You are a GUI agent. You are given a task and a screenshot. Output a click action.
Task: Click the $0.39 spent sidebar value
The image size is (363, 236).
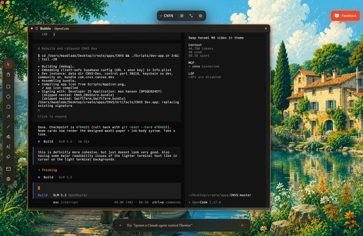(199, 56)
